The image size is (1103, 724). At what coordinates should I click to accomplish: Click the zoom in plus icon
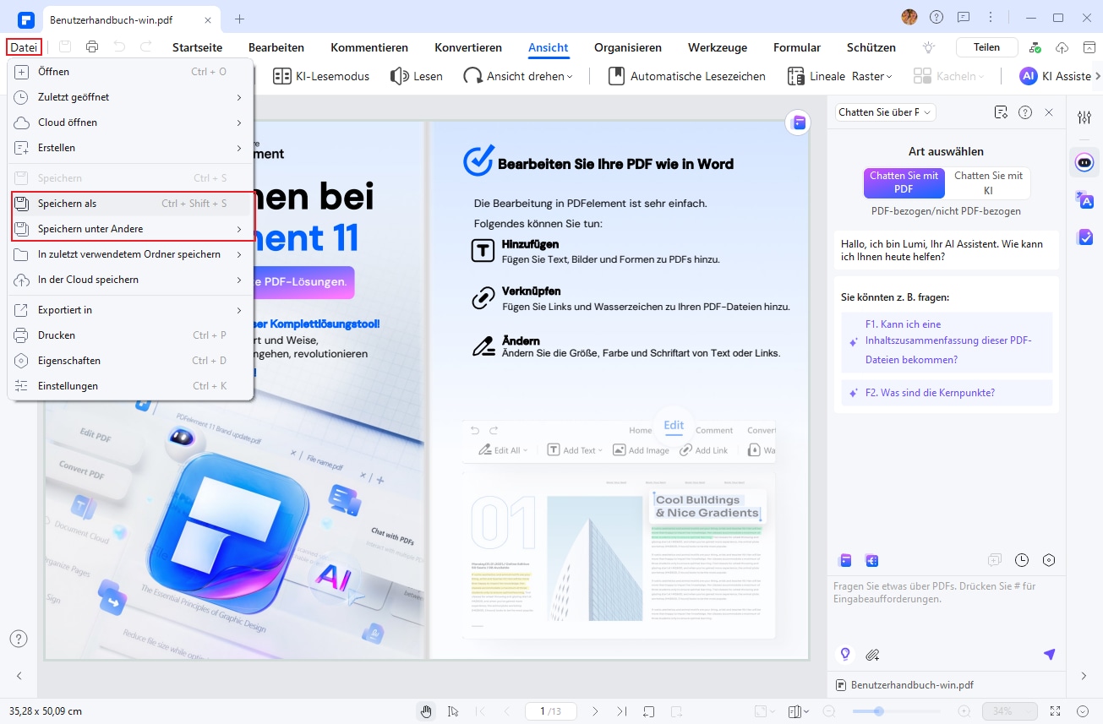964,711
